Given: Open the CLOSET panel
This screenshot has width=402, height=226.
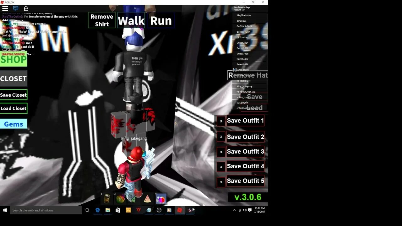Looking at the screenshot, I should click(14, 78).
